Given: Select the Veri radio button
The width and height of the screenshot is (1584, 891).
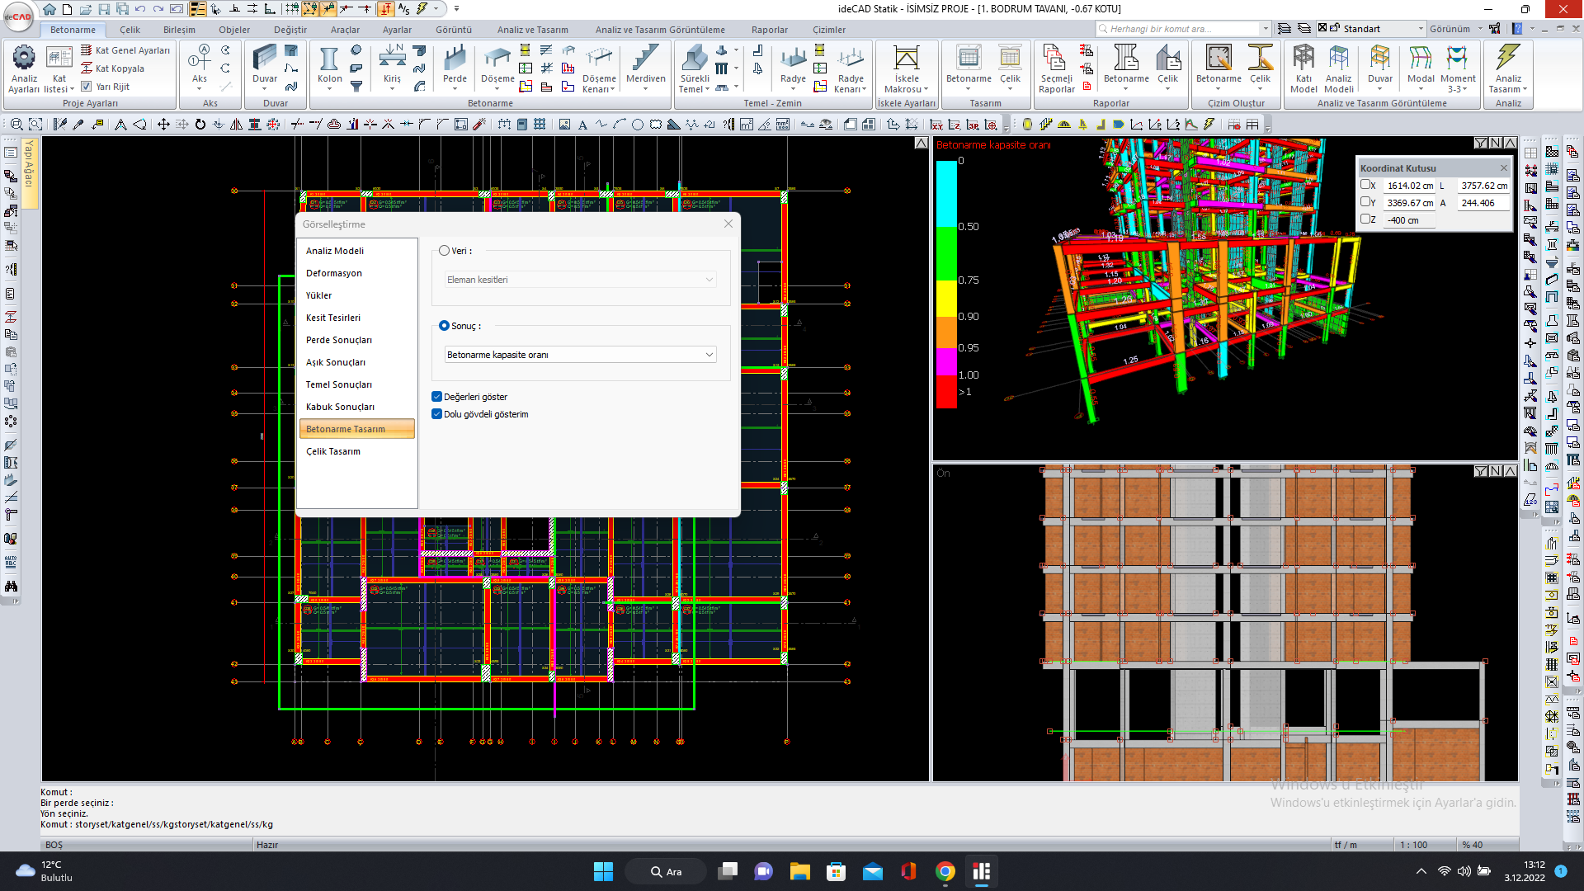Looking at the screenshot, I should (x=445, y=251).
